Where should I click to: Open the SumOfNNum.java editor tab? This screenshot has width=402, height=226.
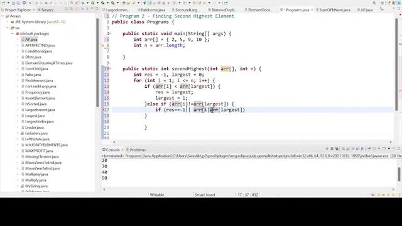[x=333, y=10]
